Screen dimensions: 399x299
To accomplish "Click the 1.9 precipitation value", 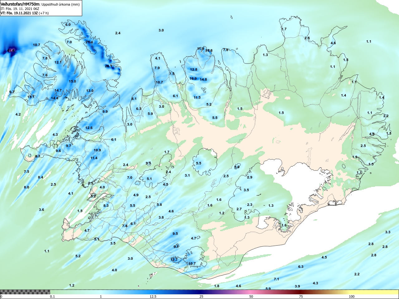I will click(x=355, y=157).
